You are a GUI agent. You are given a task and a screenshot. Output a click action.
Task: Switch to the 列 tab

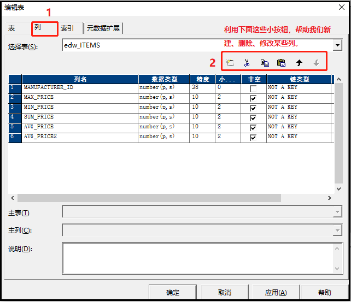point(45,28)
